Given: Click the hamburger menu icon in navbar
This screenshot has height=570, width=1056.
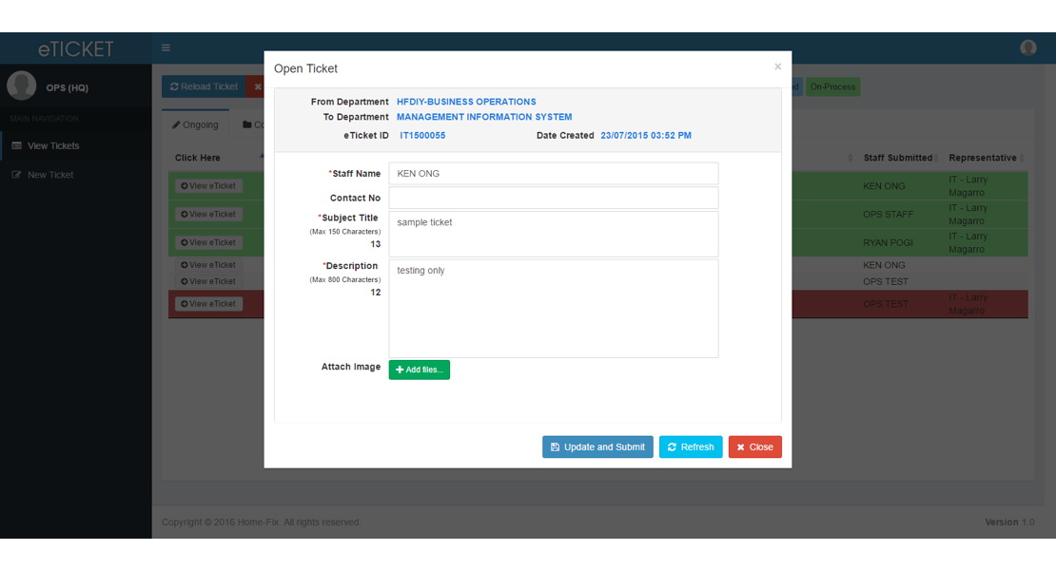Looking at the screenshot, I should [166, 47].
